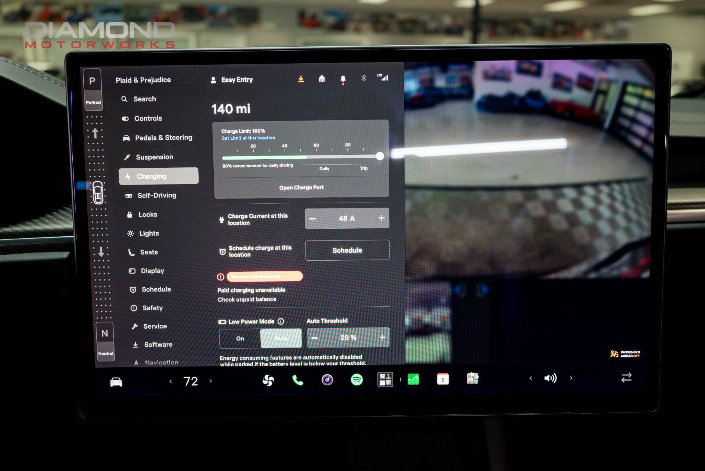Tap Check unpaid balance text
Screen dimensions: 705x471
coord(247,299)
